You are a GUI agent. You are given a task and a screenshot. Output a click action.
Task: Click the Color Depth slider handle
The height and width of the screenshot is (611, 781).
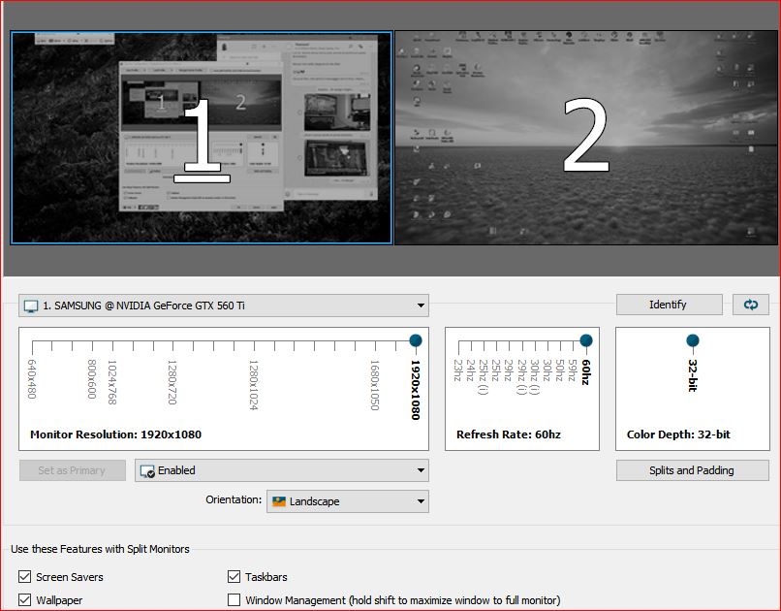click(x=693, y=340)
